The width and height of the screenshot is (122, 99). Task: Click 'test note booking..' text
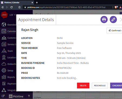coord(67,78)
